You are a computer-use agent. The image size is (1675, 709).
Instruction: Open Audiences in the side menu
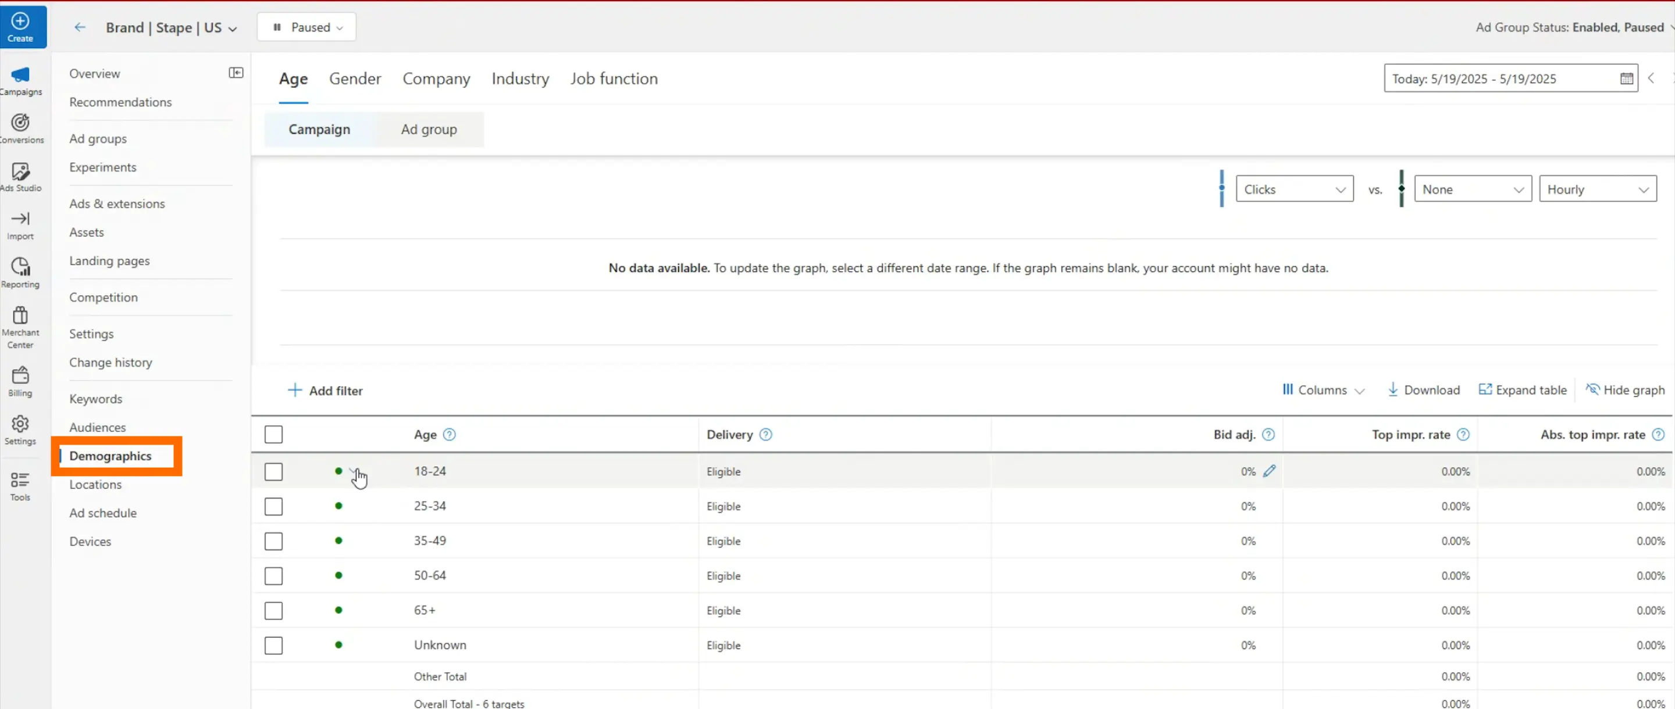(98, 427)
